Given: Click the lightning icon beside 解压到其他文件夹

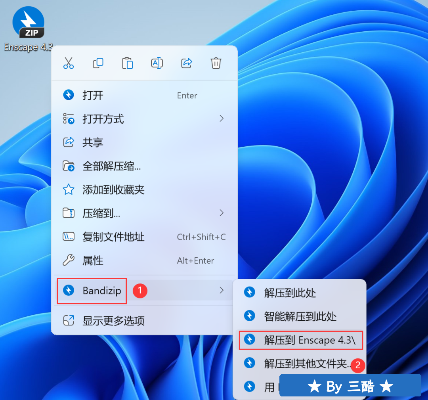Looking at the screenshot, I should (250, 363).
